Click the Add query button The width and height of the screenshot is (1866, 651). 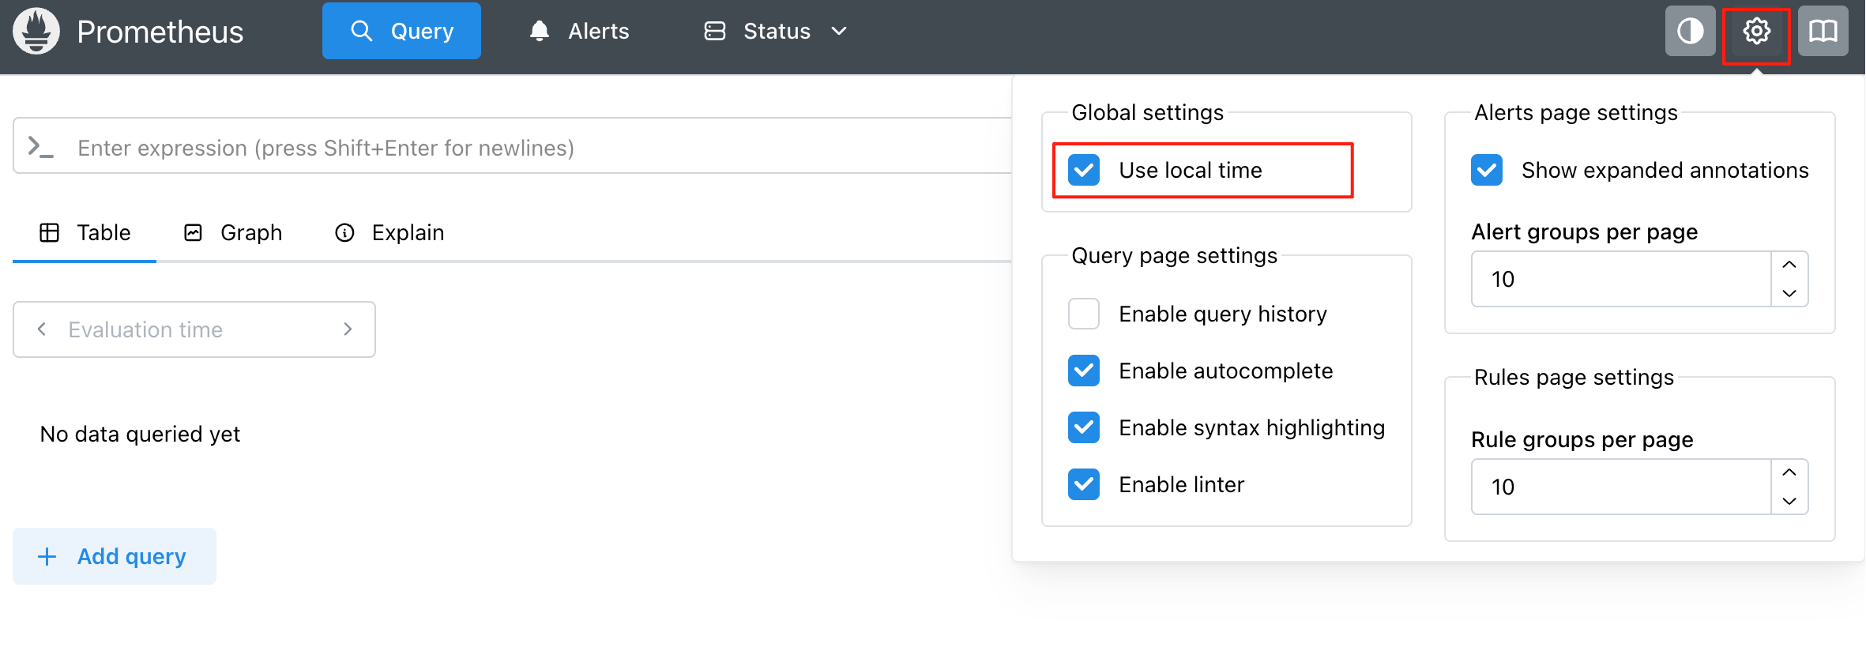coord(115,557)
